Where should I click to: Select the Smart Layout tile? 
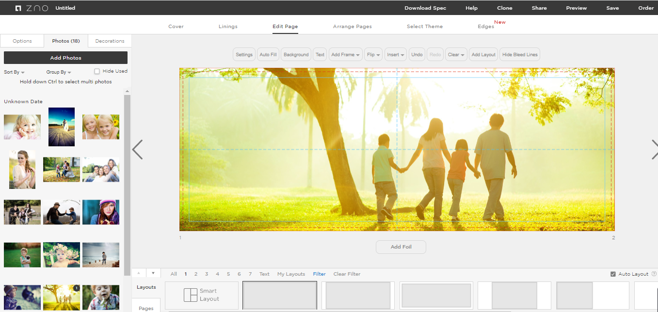[202, 295]
